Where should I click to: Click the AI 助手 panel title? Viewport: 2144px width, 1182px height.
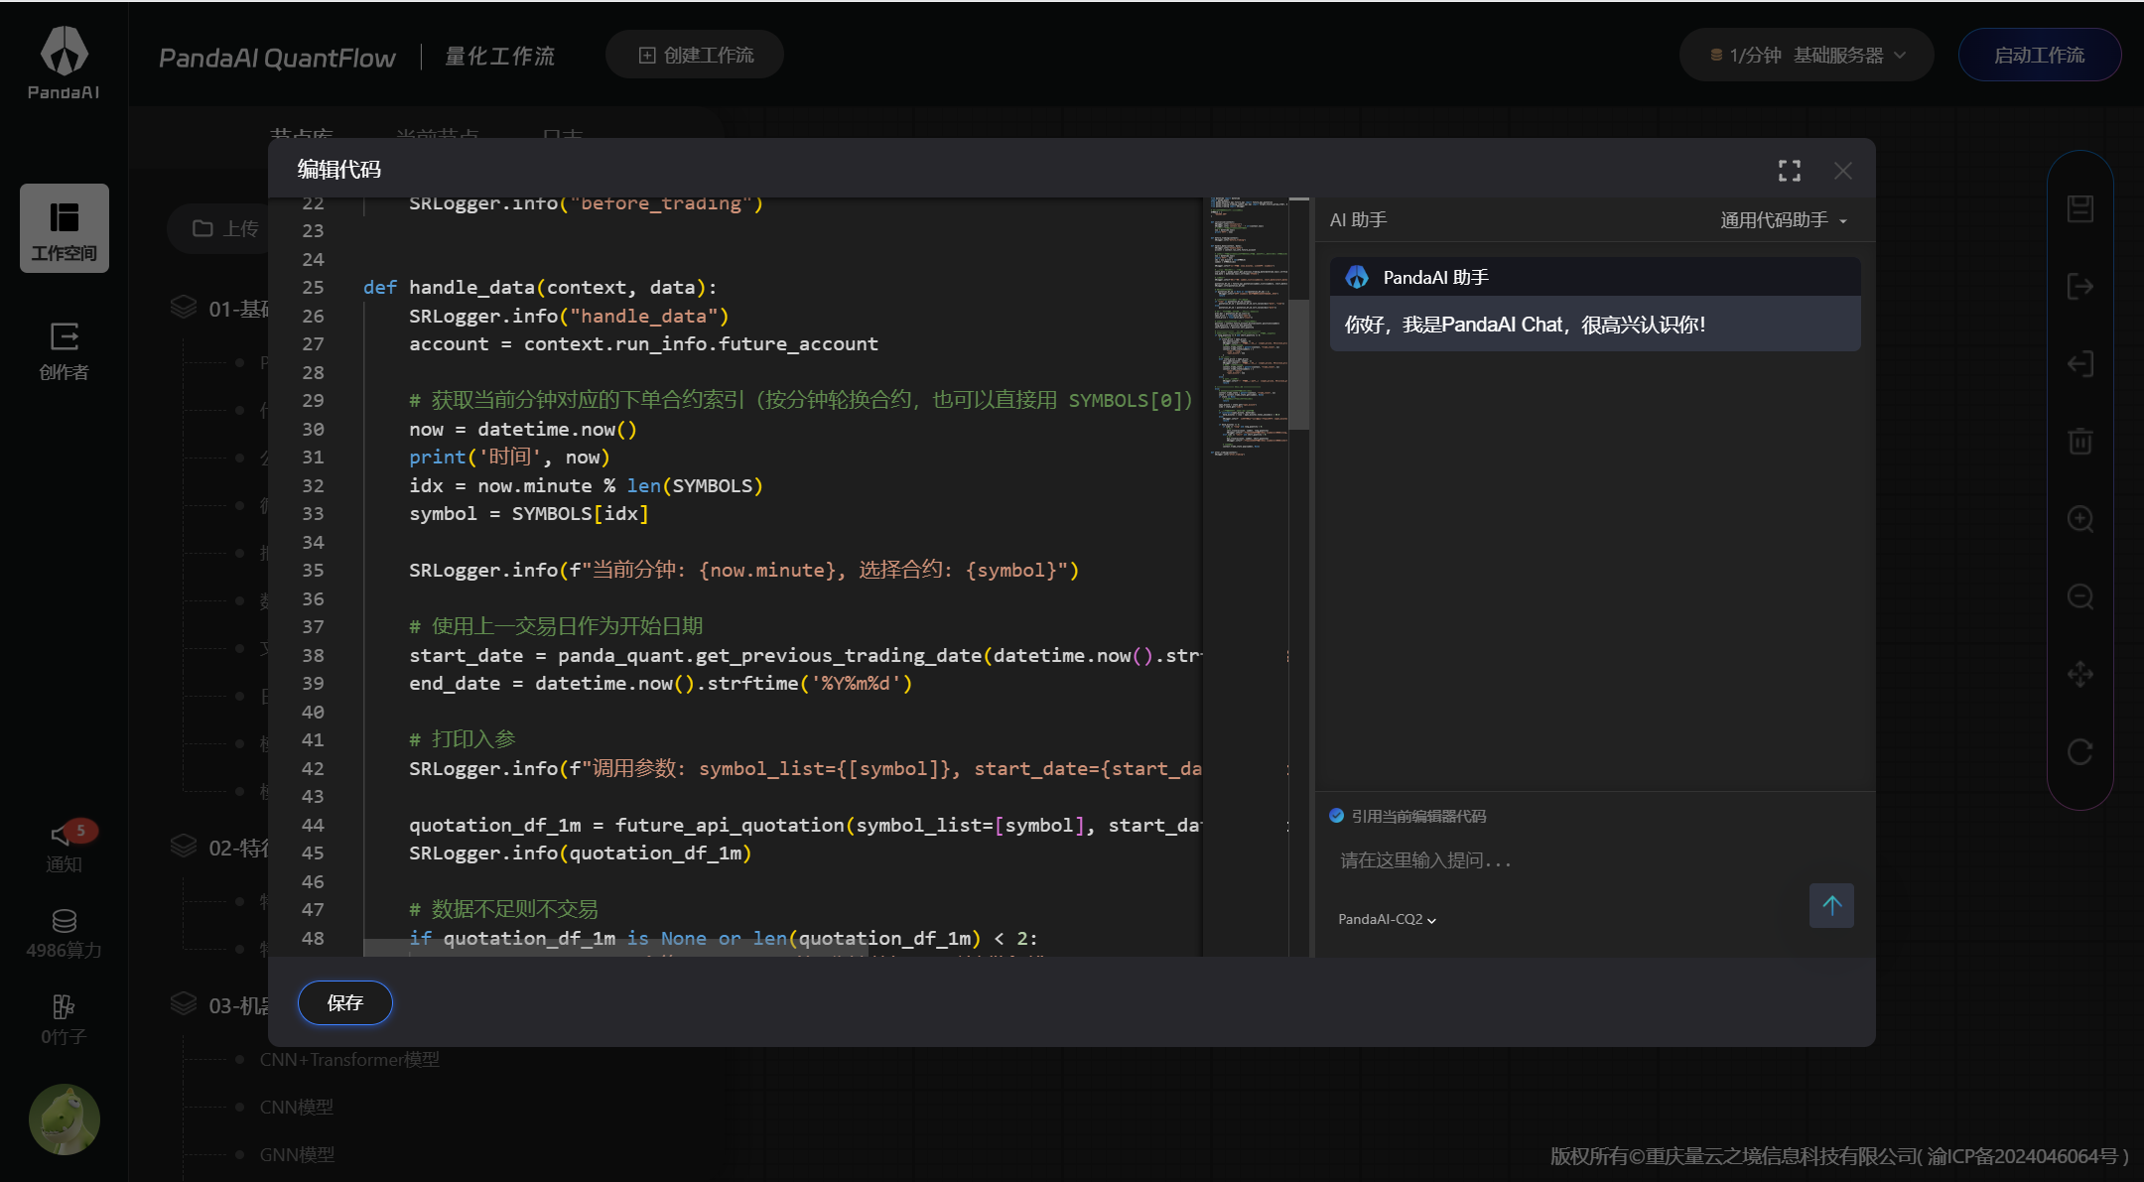point(1358,220)
